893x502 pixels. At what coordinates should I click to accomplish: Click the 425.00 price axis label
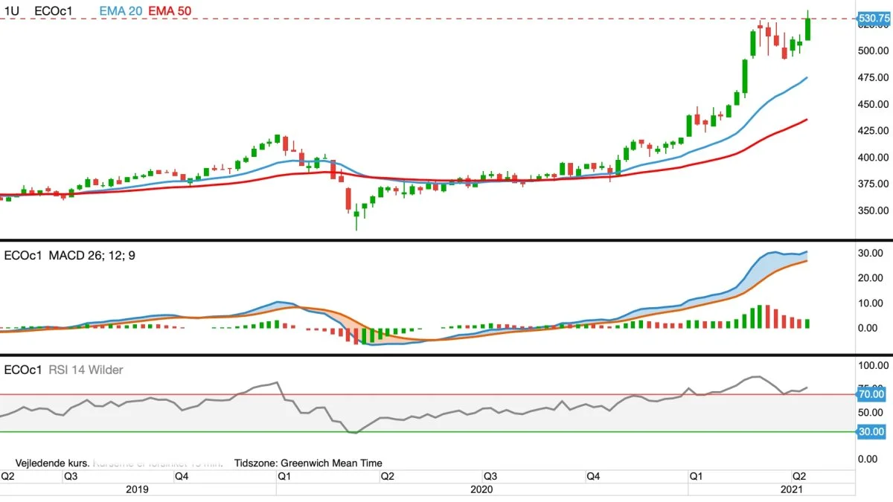click(x=872, y=131)
